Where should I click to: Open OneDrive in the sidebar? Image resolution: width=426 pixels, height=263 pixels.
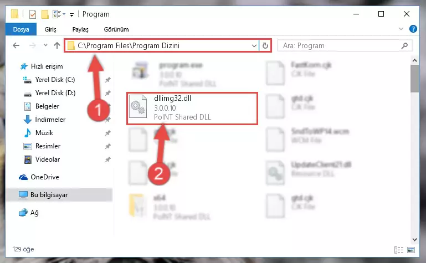pos(44,177)
